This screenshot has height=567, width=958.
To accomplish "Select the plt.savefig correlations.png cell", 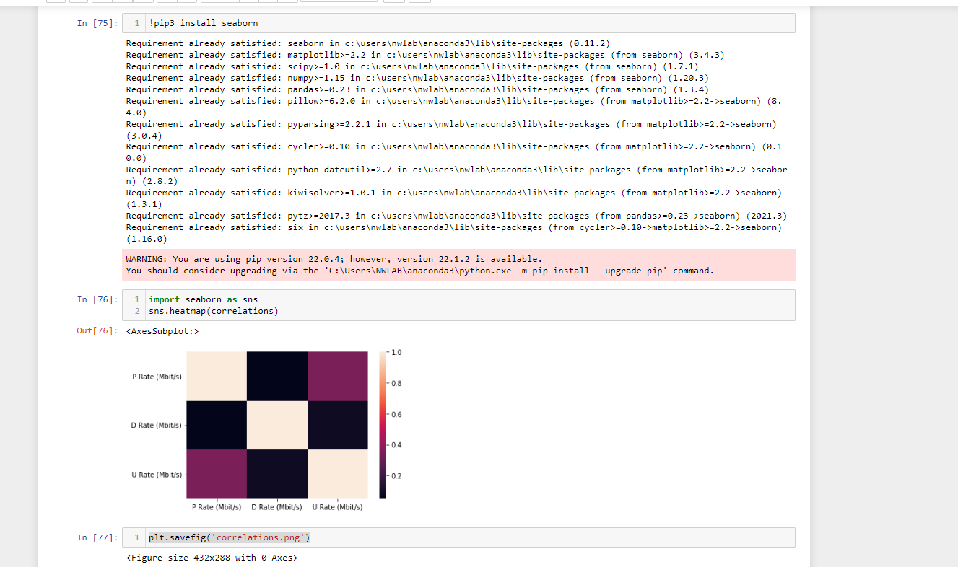I will coord(458,537).
